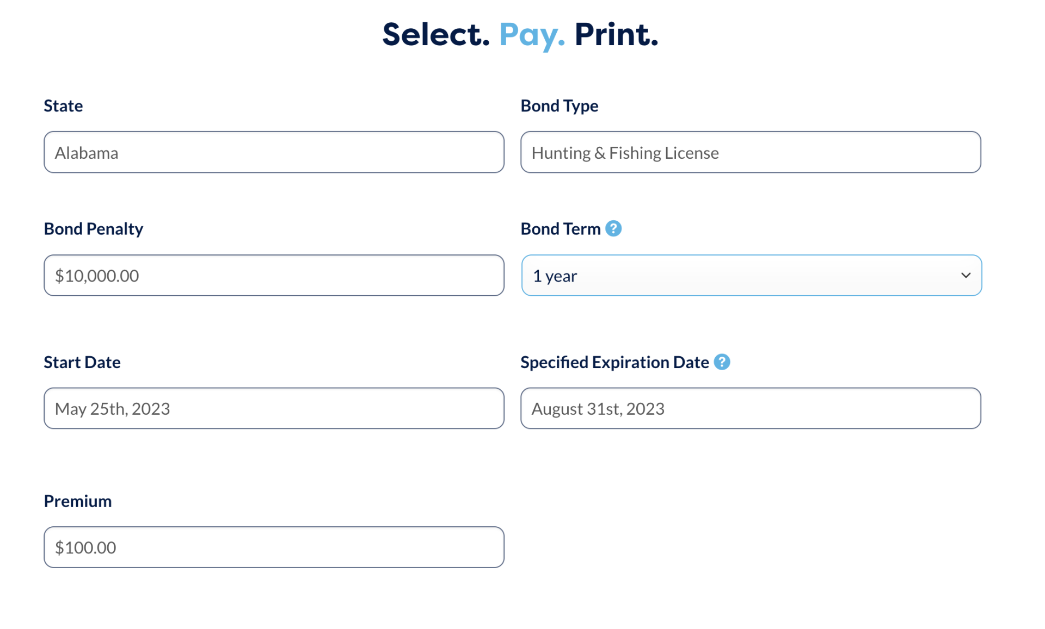Click the Premium label
The height and width of the screenshot is (629, 1045).
77,501
